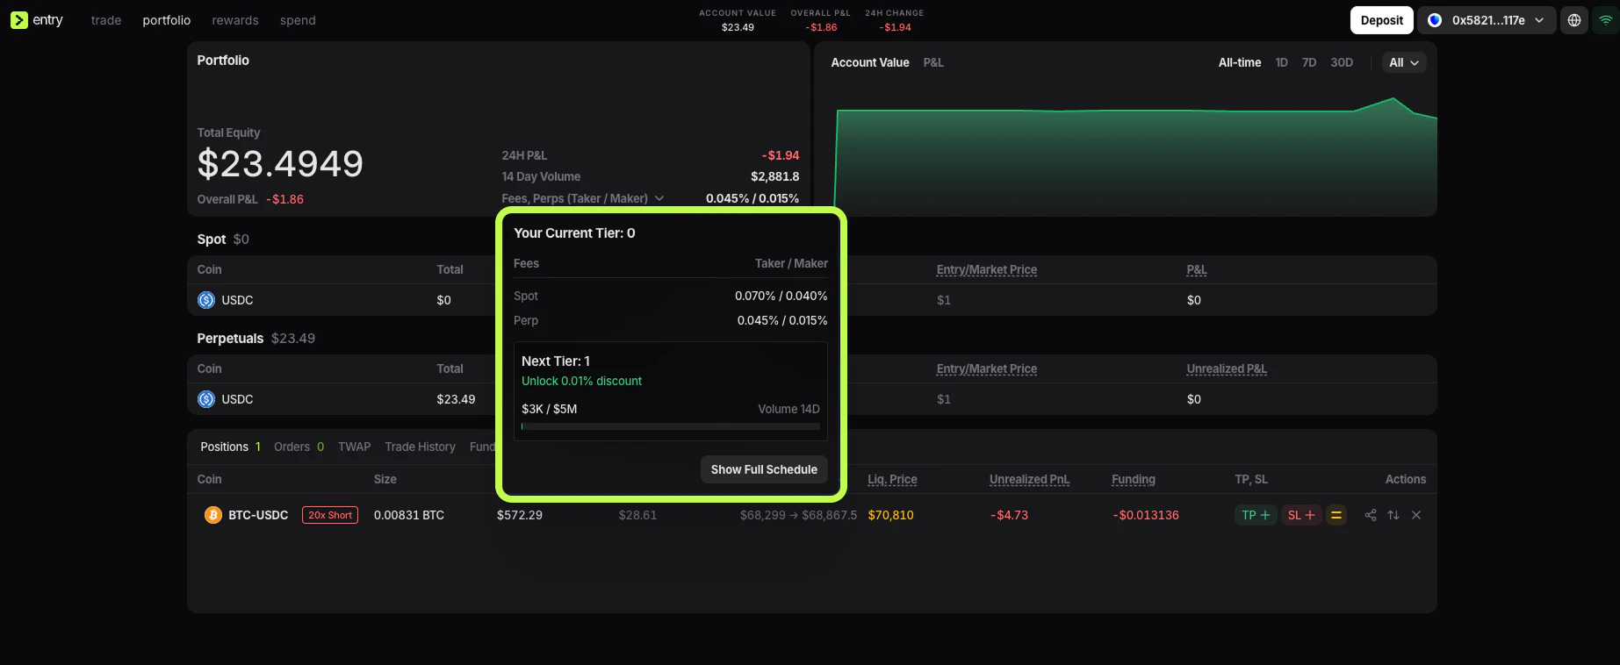1620x665 pixels.
Task: Open the Trade History tab
Action: [x=420, y=447]
